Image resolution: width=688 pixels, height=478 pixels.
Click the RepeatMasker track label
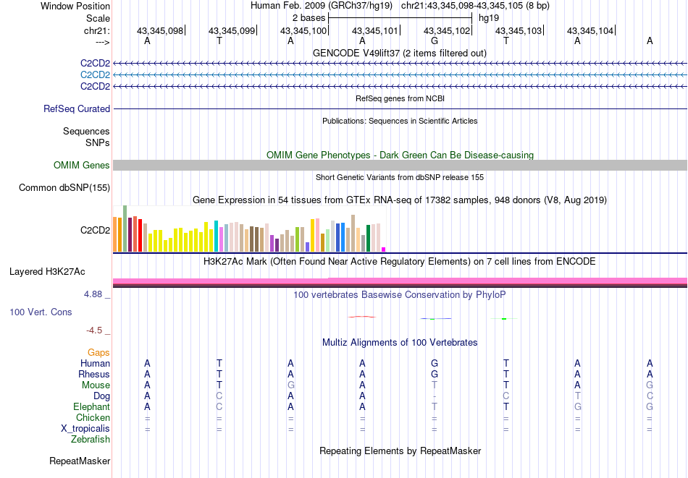pyautogui.click(x=80, y=461)
